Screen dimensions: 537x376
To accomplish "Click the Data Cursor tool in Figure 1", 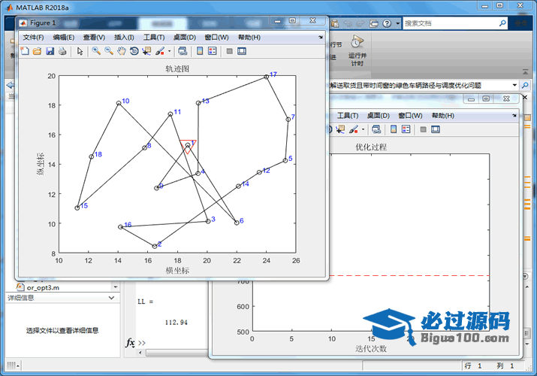I will pos(146,51).
